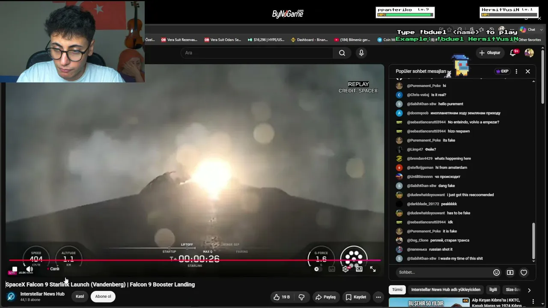548x308 pixels.
Task: Click the @darkblade_20172 'peakkkkk' message
Action: coord(426,204)
